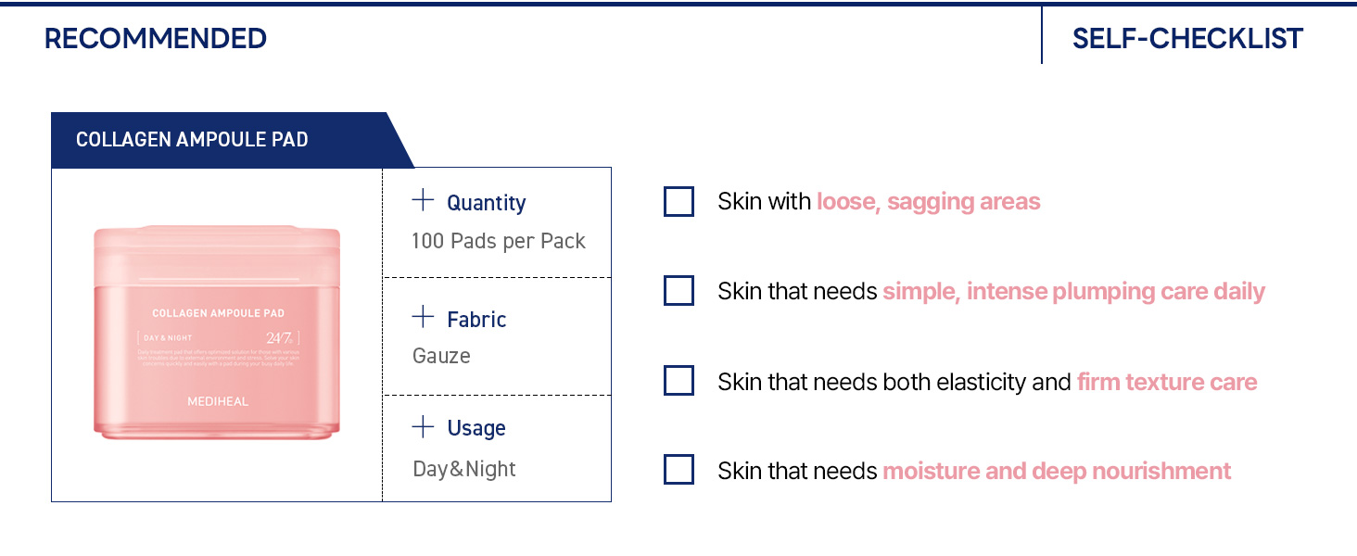Check the loose, sagging areas box

tap(679, 201)
